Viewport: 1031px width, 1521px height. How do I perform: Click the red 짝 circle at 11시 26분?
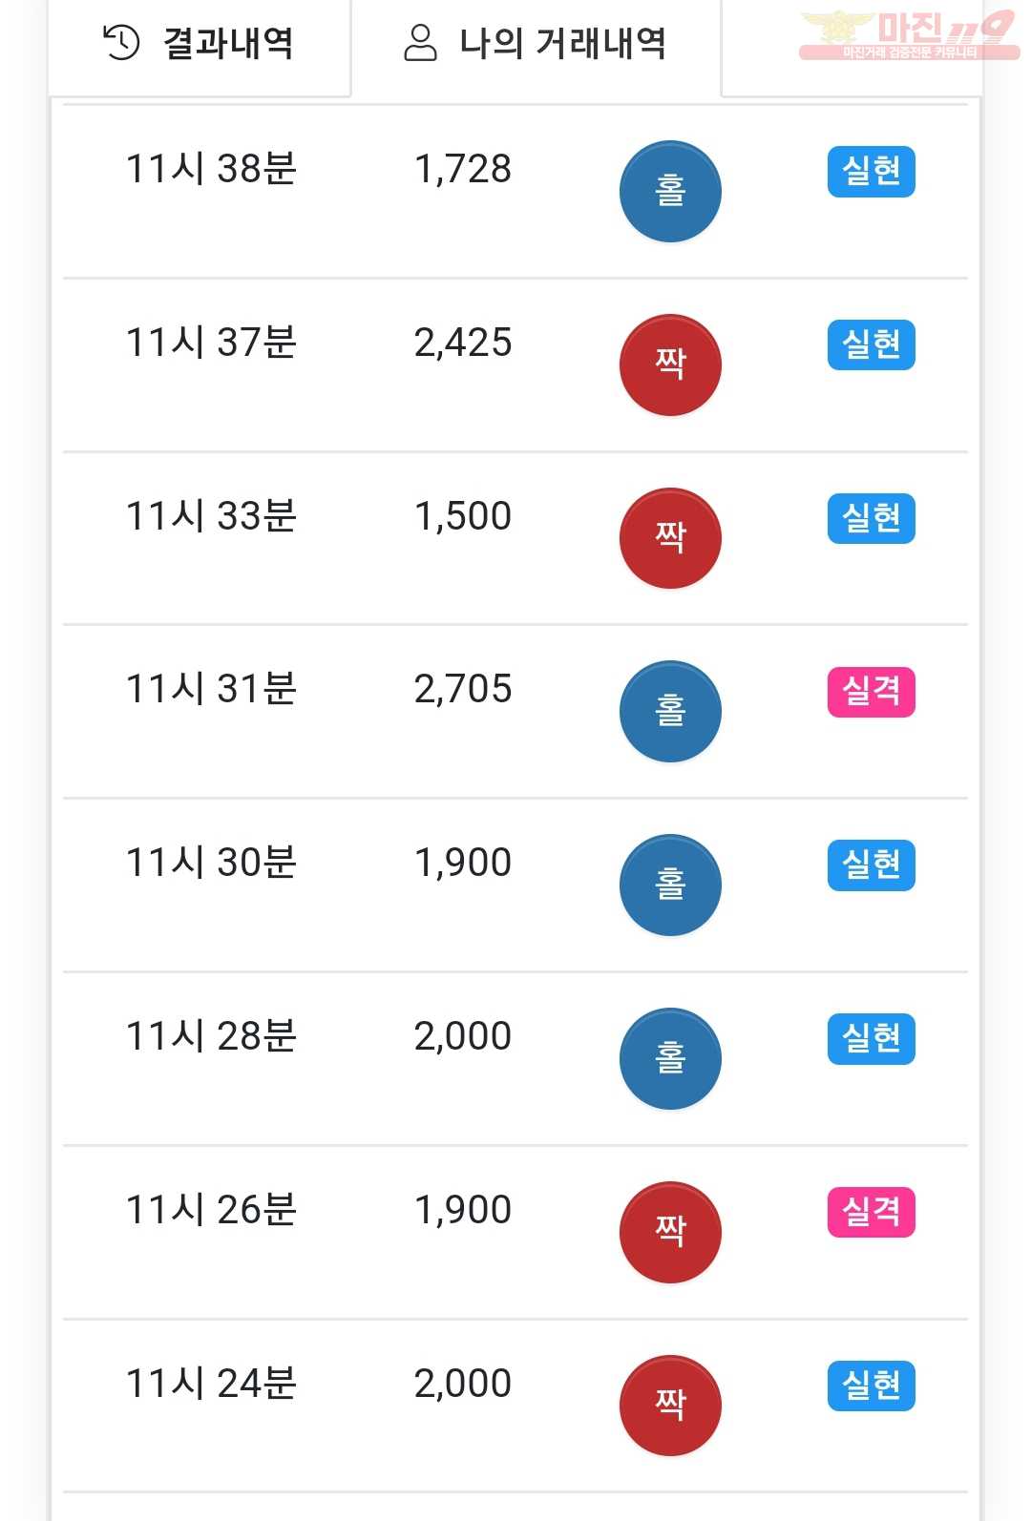670,1233
